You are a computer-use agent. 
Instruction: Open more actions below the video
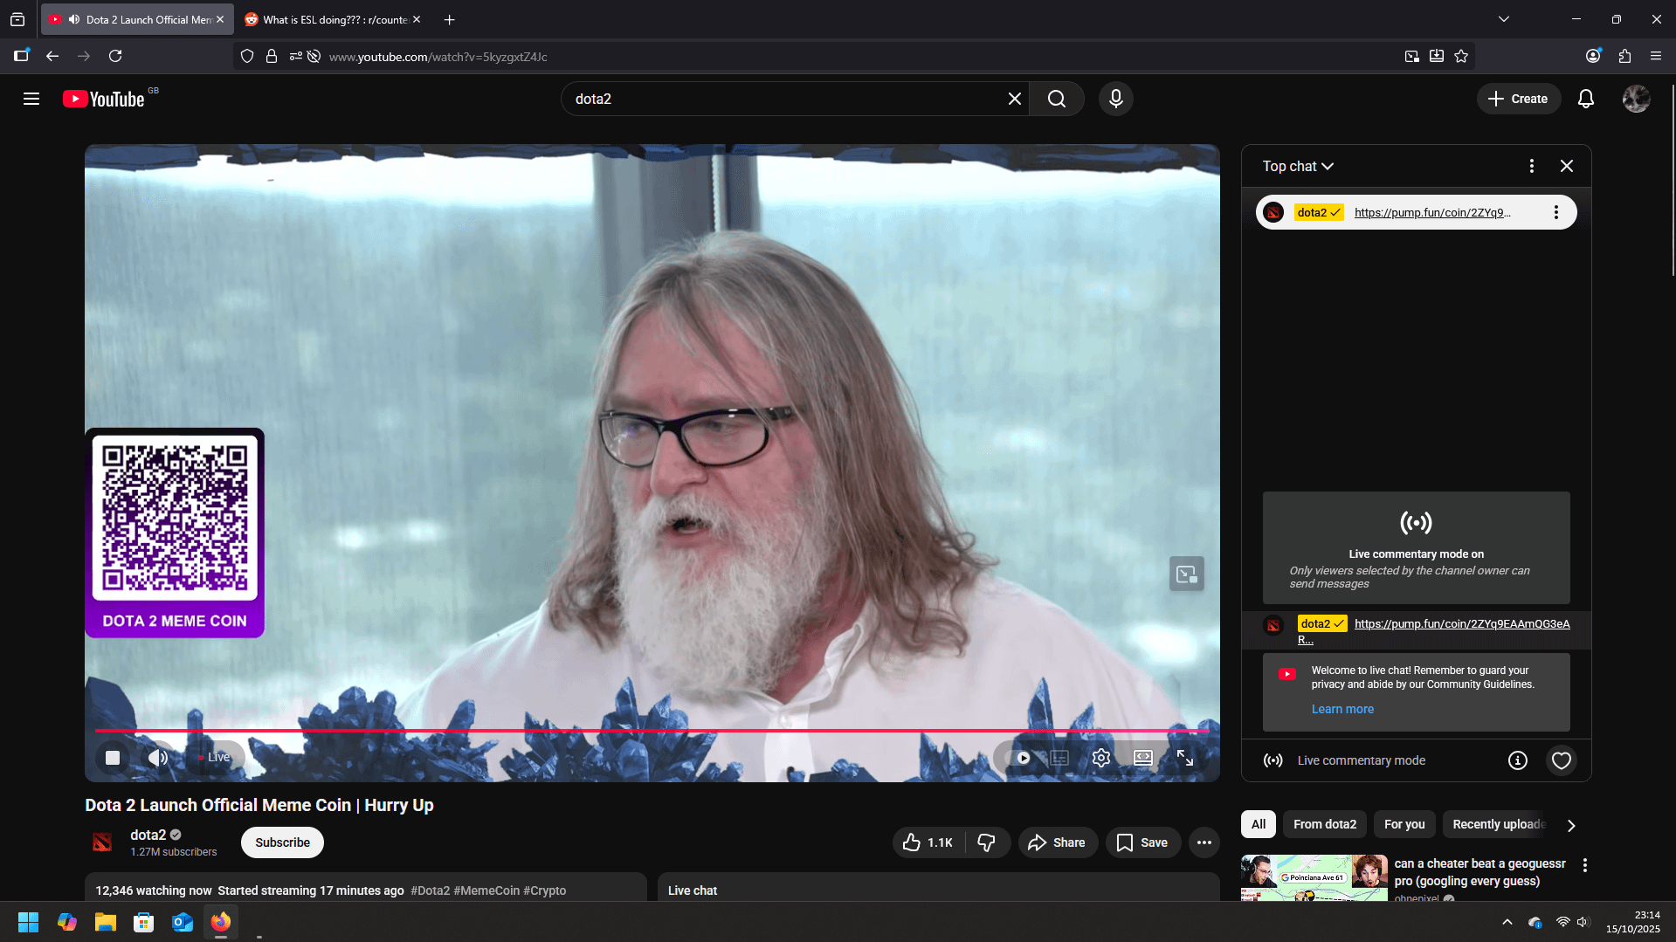(x=1204, y=842)
